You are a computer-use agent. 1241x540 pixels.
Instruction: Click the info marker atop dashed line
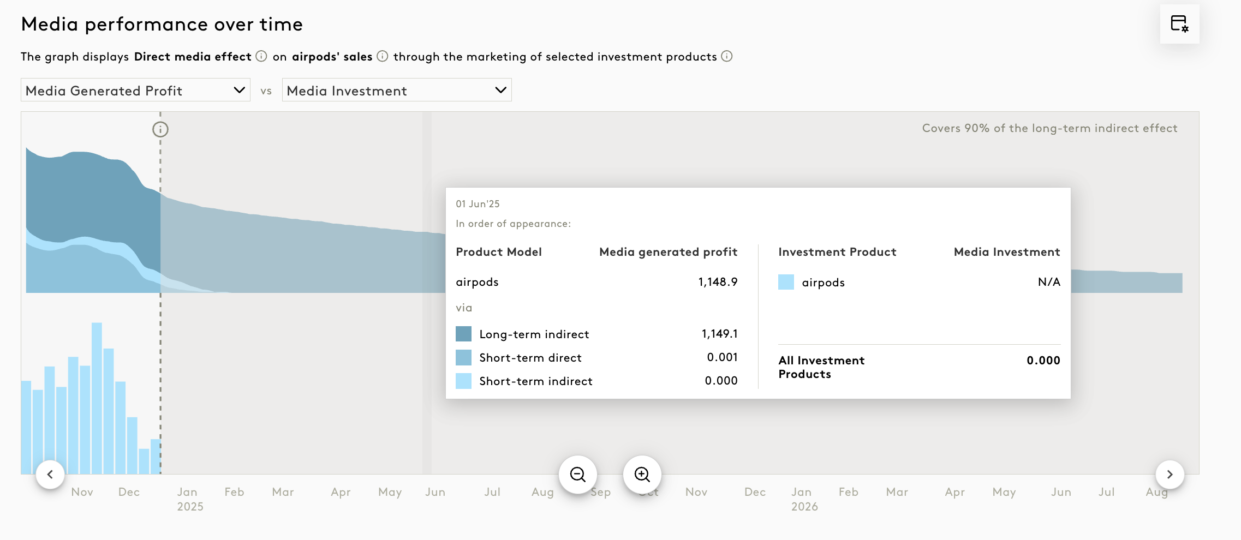[x=160, y=129]
